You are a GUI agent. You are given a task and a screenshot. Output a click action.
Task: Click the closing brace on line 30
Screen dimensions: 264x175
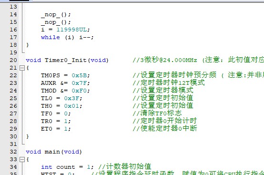click(x=28, y=136)
